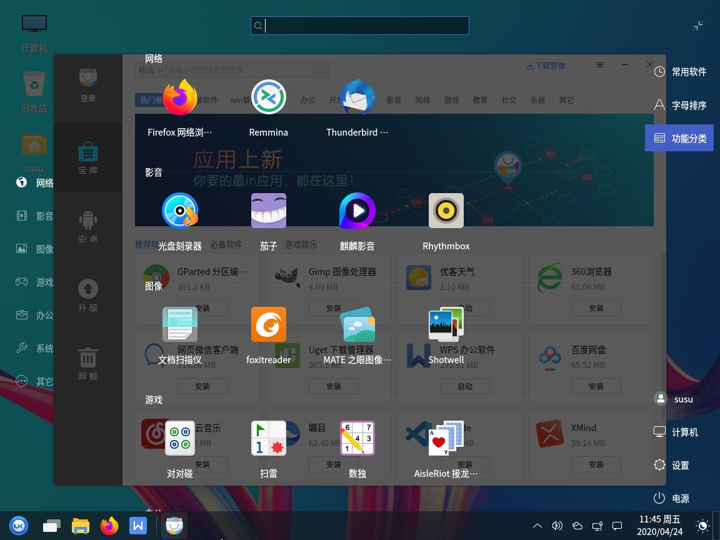Click the search input field at top
The image size is (720, 540).
360,26
